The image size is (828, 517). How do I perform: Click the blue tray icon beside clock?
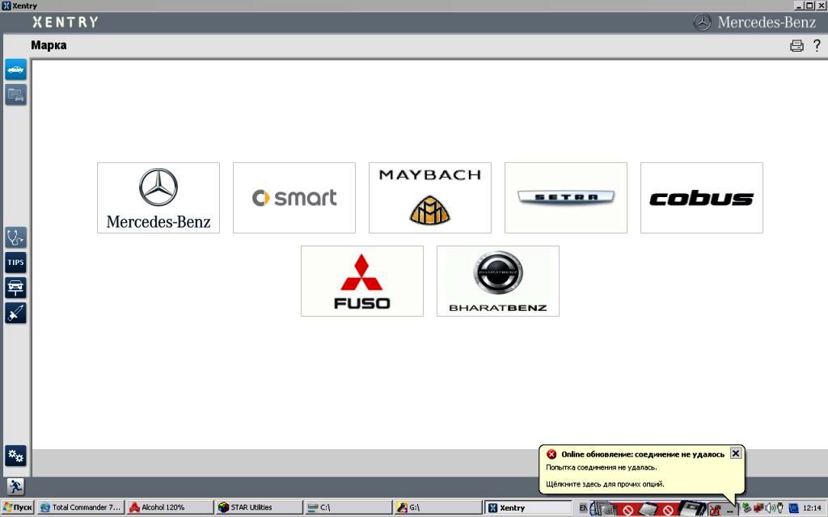coord(793,509)
